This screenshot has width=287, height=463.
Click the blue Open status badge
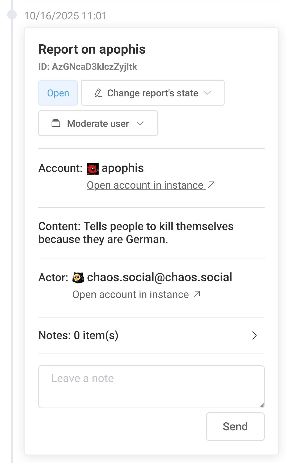pyautogui.click(x=58, y=93)
